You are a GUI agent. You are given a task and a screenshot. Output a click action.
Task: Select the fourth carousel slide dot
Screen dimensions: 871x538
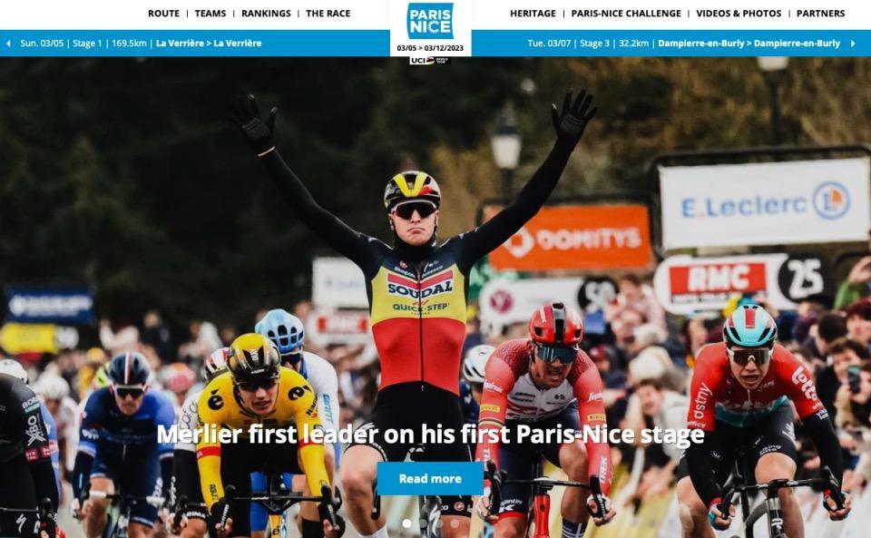455,523
